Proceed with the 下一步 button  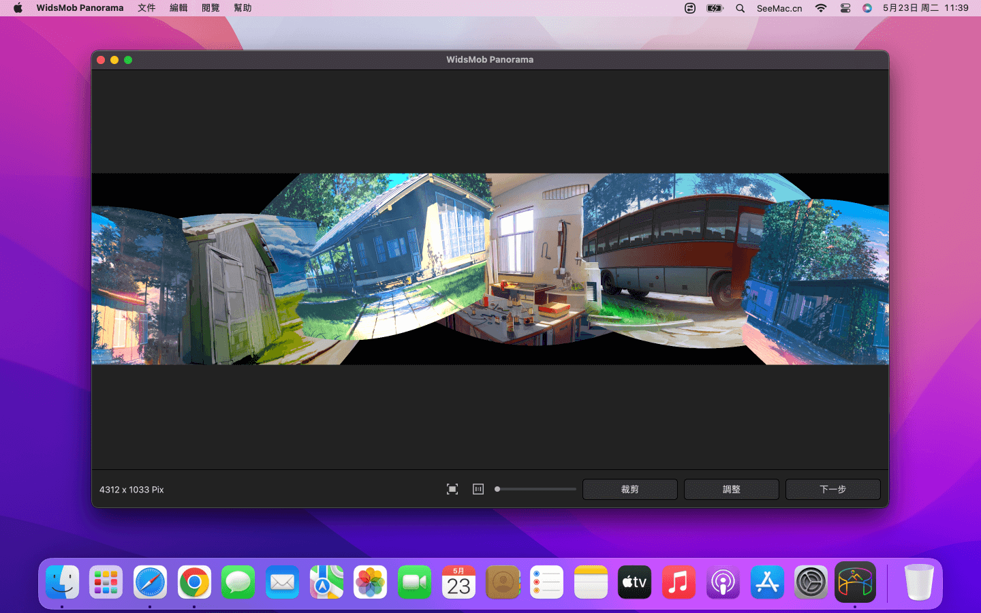[x=832, y=489]
